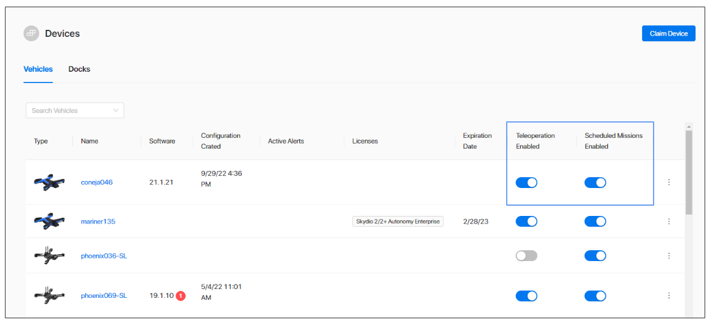Enable Teleoperation for phoenix036-SL
The height and width of the screenshot is (322, 707).
point(526,256)
